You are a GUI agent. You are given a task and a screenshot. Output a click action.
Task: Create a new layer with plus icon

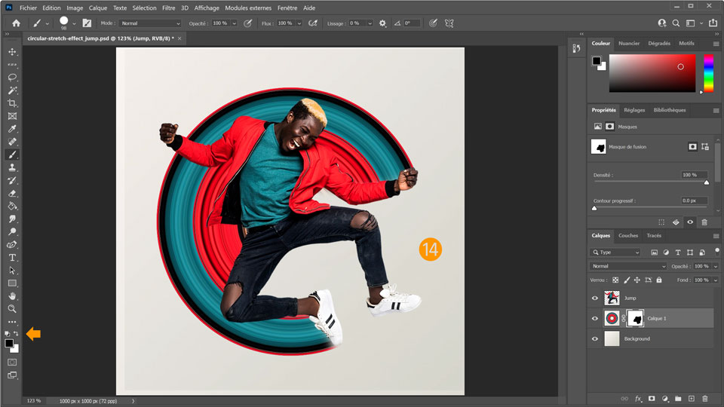click(691, 398)
